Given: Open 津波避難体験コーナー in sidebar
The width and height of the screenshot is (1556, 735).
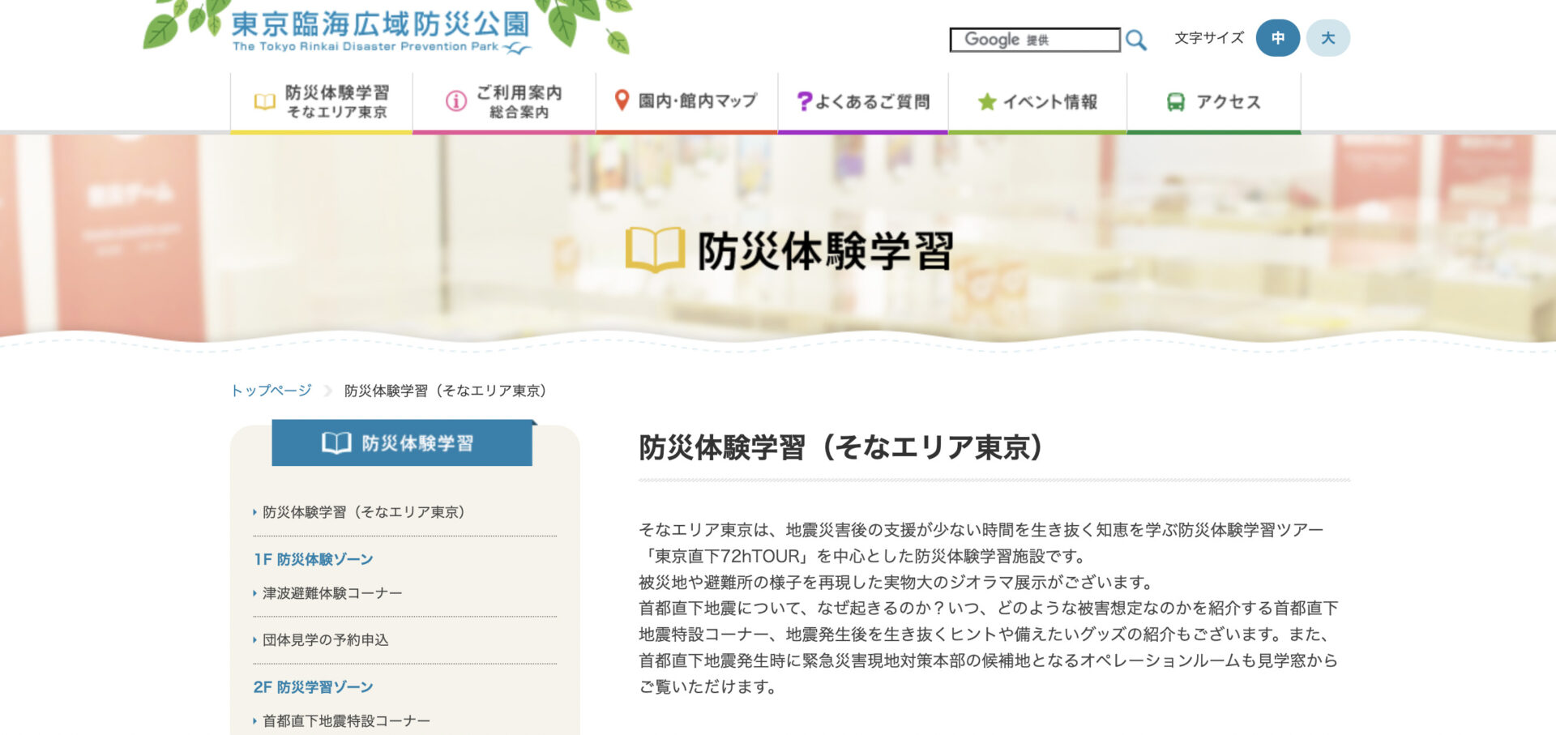Looking at the screenshot, I should (x=332, y=593).
